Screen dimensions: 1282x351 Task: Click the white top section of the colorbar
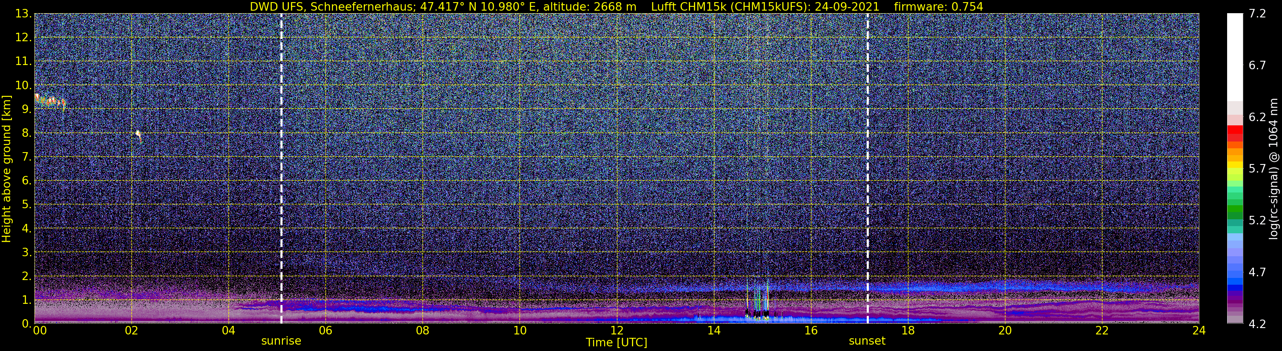click(1235, 57)
